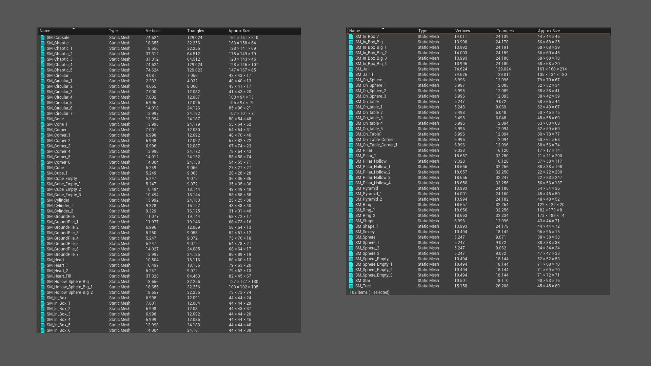This screenshot has height=366, width=651.
Task: Click the SM_Cylinder static mesh icon
Action: pos(43,200)
